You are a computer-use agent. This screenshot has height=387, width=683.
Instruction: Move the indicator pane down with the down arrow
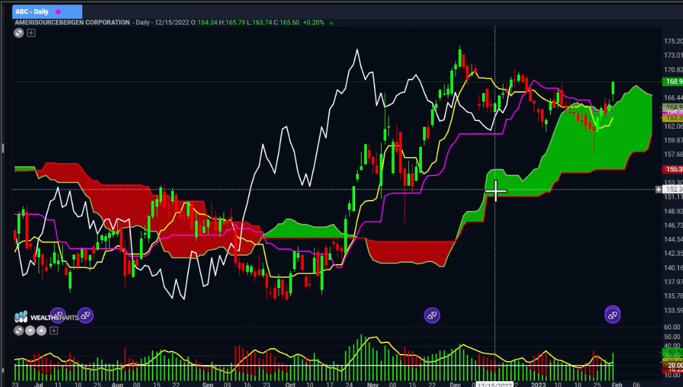(x=30, y=331)
